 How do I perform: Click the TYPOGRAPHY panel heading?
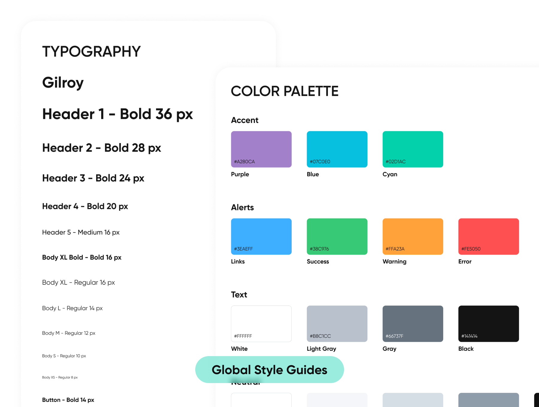coord(91,51)
